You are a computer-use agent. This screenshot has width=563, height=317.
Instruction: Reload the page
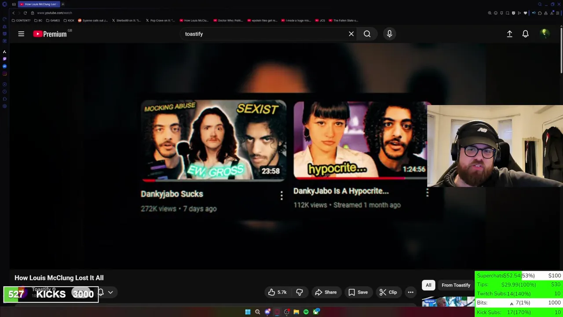click(25, 13)
